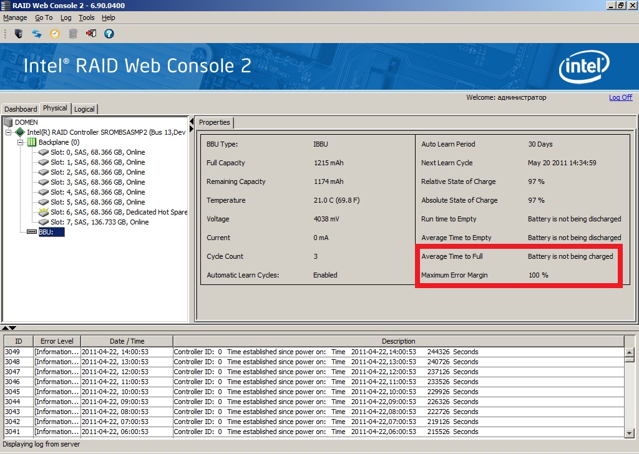Screen dimensions: 639x454
Task: Click the BBU battery icon in tree
Action: [x=32, y=232]
